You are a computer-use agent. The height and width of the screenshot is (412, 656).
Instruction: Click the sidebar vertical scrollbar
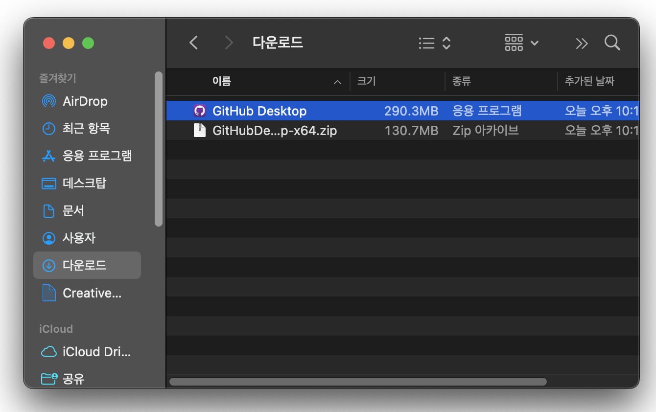[158, 149]
